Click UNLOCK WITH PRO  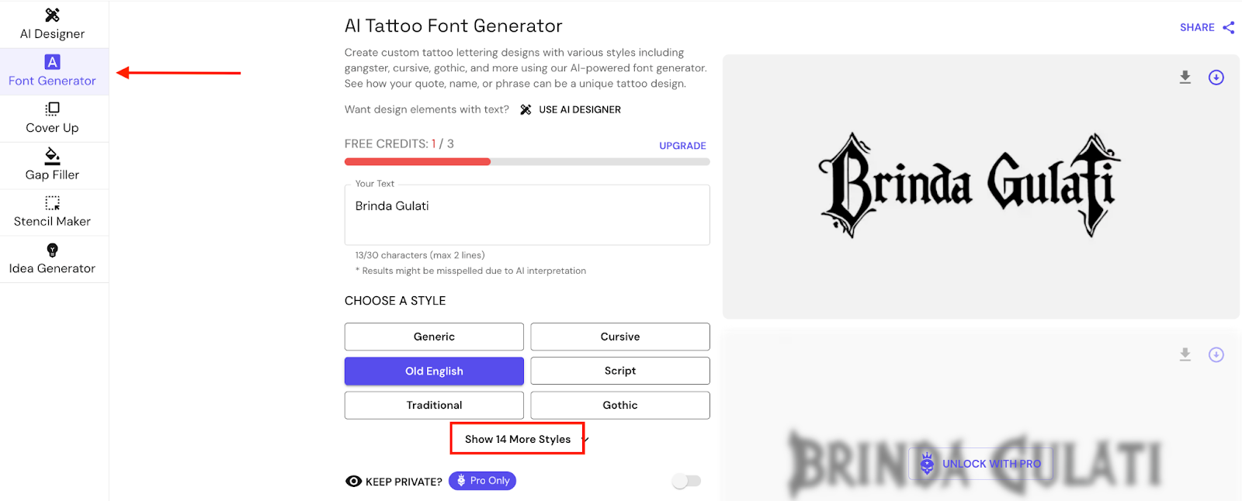980,463
